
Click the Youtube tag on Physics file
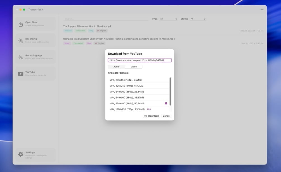click(68, 31)
